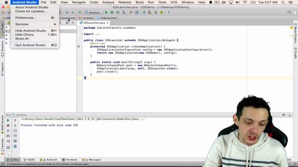
Task: Expand the bottom project tree node
Action: pos(7,43)
